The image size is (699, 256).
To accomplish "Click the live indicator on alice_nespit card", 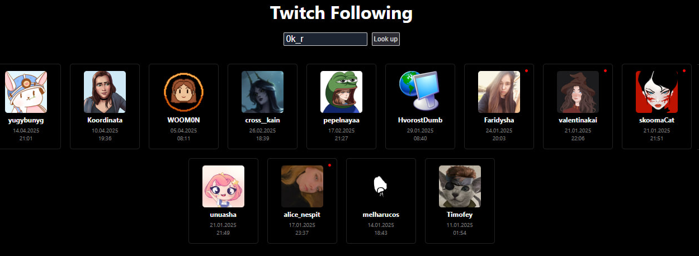I will point(329,165).
